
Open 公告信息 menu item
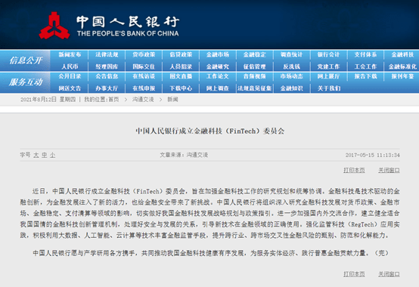[x=107, y=76]
